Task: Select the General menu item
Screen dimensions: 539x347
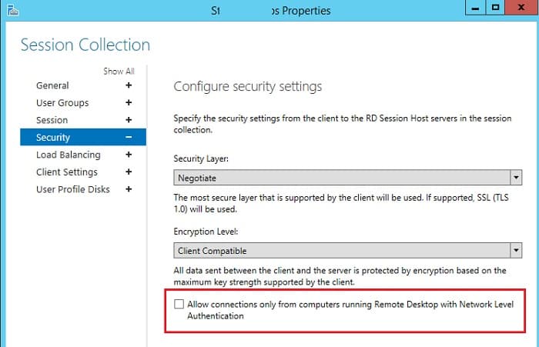Action: (x=52, y=85)
